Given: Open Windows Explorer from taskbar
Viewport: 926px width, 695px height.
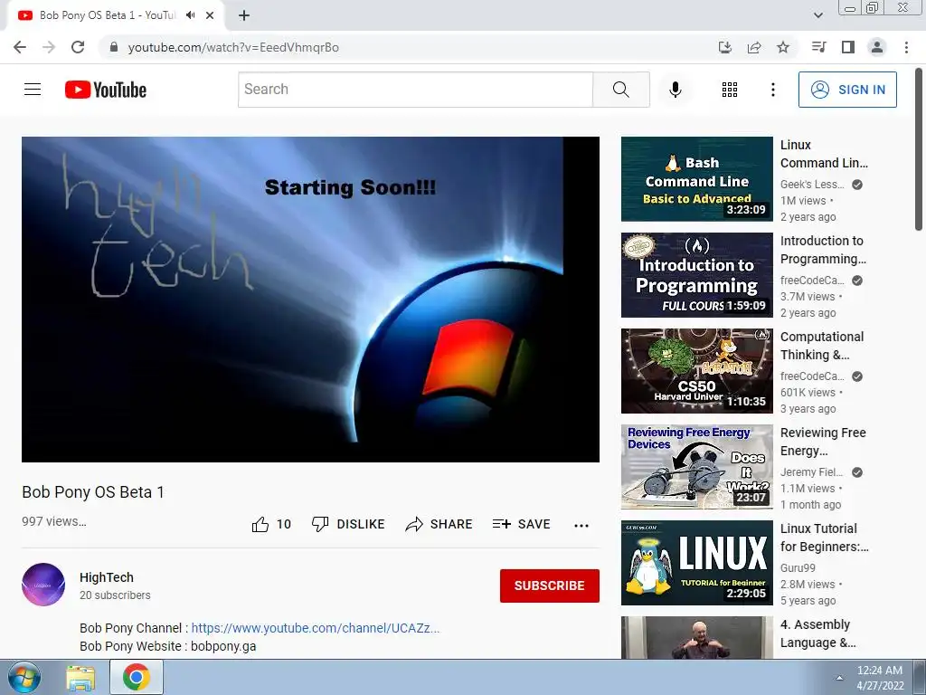Looking at the screenshot, I should pyautogui.click(x=80, y=677).
